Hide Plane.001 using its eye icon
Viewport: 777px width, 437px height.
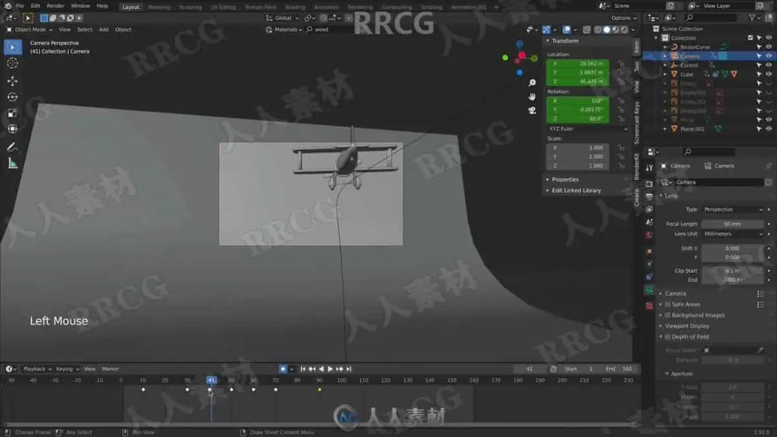(x=769, y=129)
